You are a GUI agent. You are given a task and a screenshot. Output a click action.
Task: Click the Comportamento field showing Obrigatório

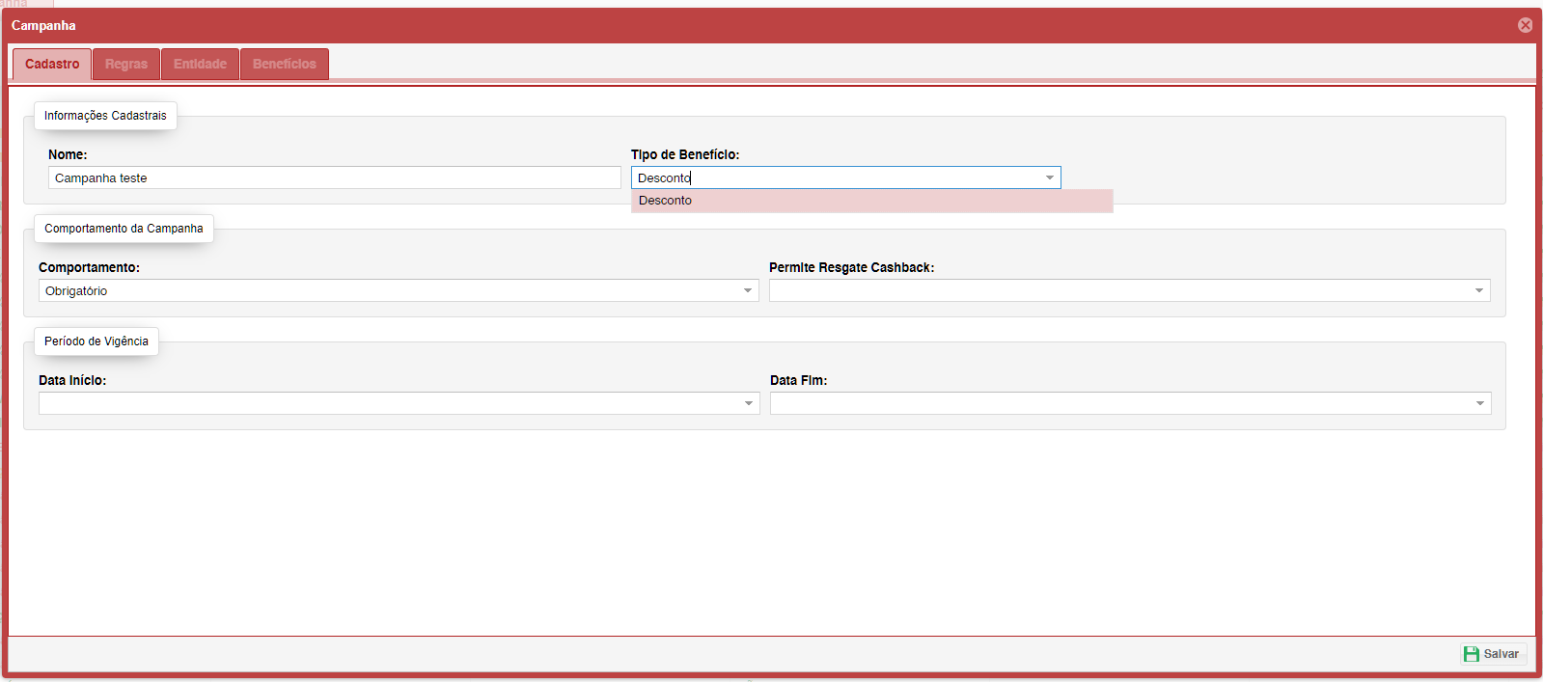[x=388, y=291]
